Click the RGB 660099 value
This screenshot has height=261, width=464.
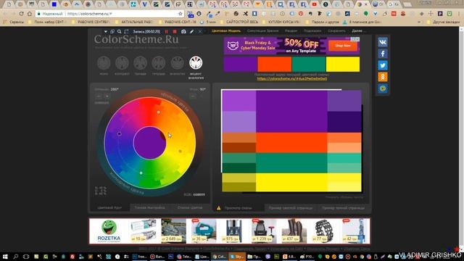[x=199, y=194]
